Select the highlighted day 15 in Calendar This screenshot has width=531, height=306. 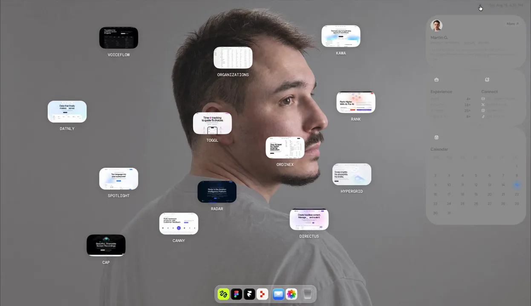[517, 185]
